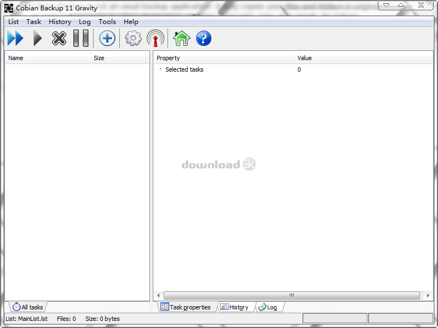Click the Property column header

224,58
